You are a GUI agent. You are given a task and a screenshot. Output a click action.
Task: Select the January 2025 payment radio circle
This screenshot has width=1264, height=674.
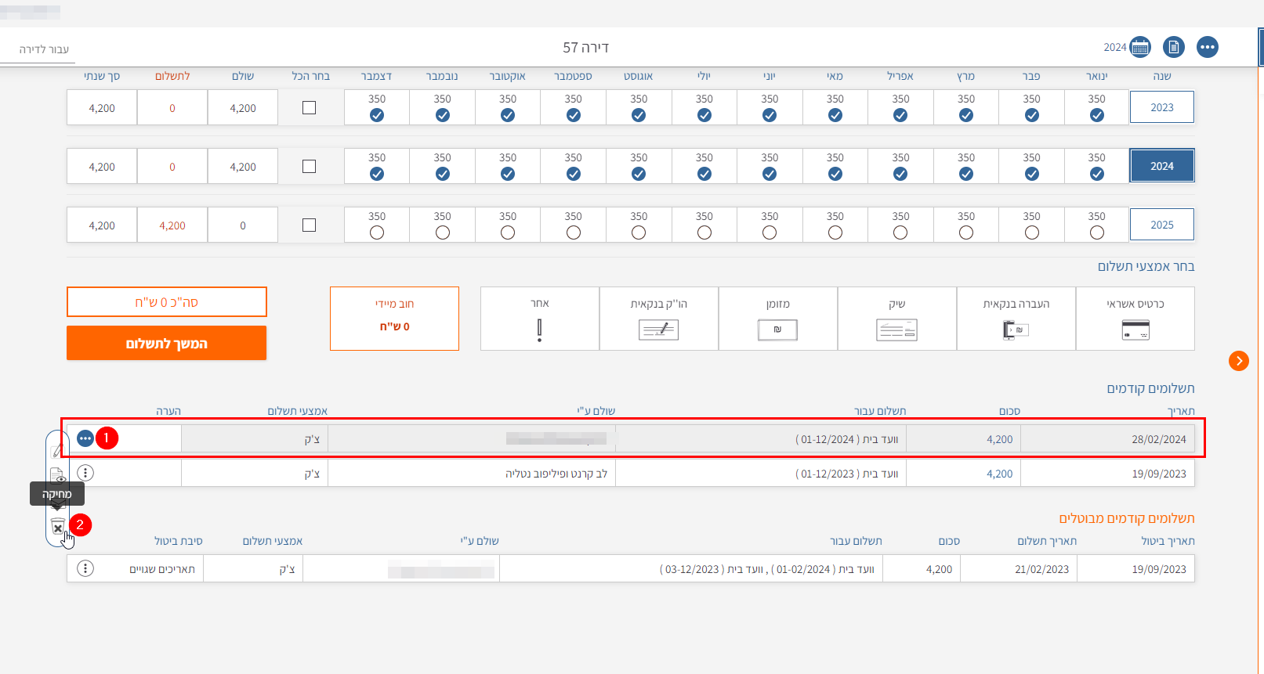(x=1096, y=232)
